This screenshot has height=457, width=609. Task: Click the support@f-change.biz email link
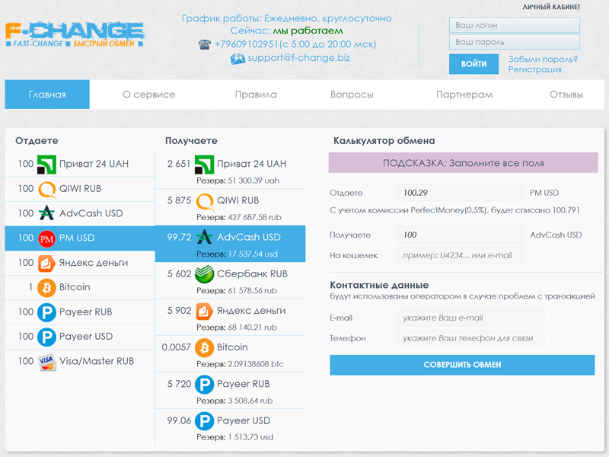tap(298, 58)
